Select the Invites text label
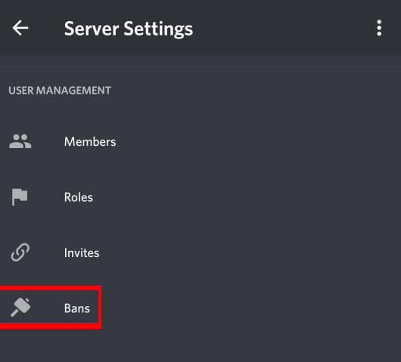401x362 pixels. [x=82, y=252]
